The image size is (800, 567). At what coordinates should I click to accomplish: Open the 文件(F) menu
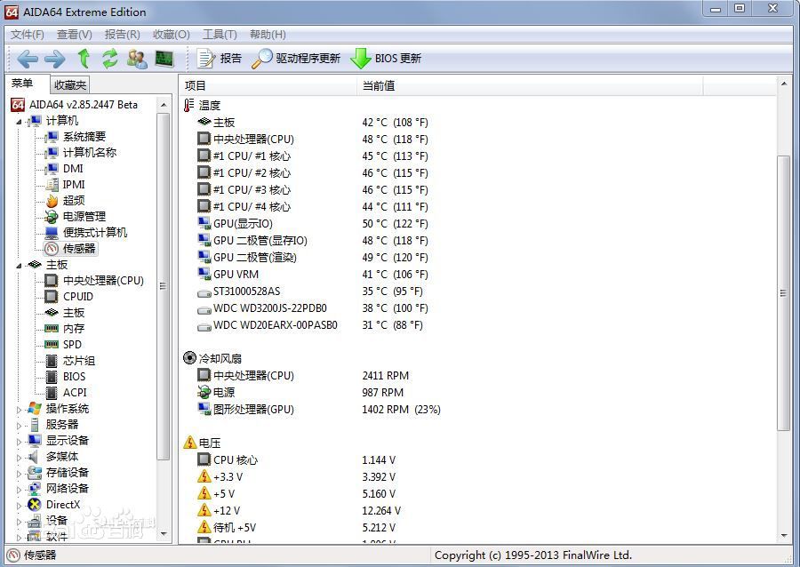(x=28, y=34)
